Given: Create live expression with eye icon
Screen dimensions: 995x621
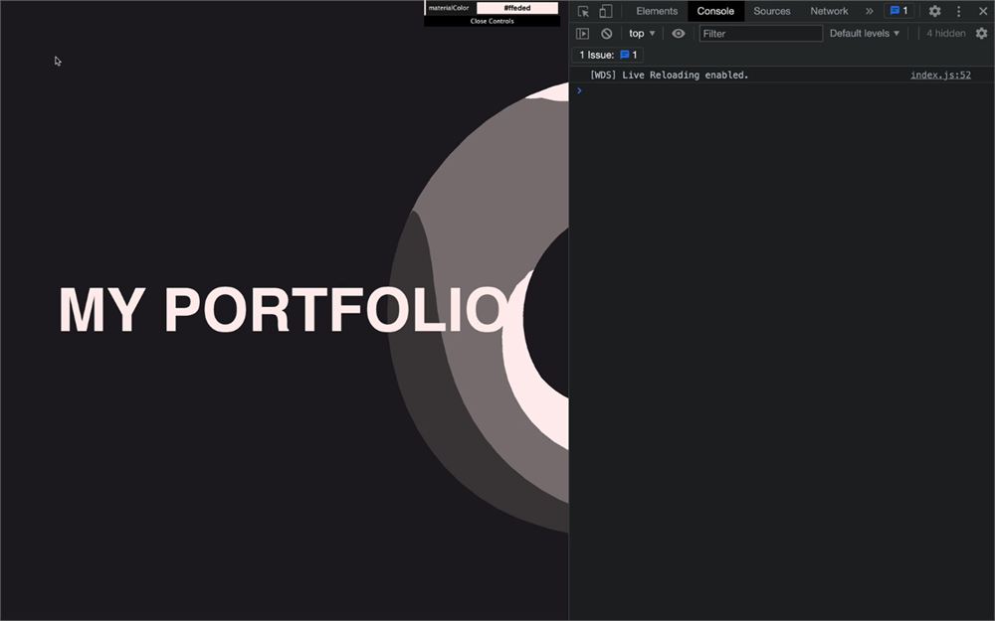Looking at the screenshot, I should pyautogui.click(x=679, y=34).
